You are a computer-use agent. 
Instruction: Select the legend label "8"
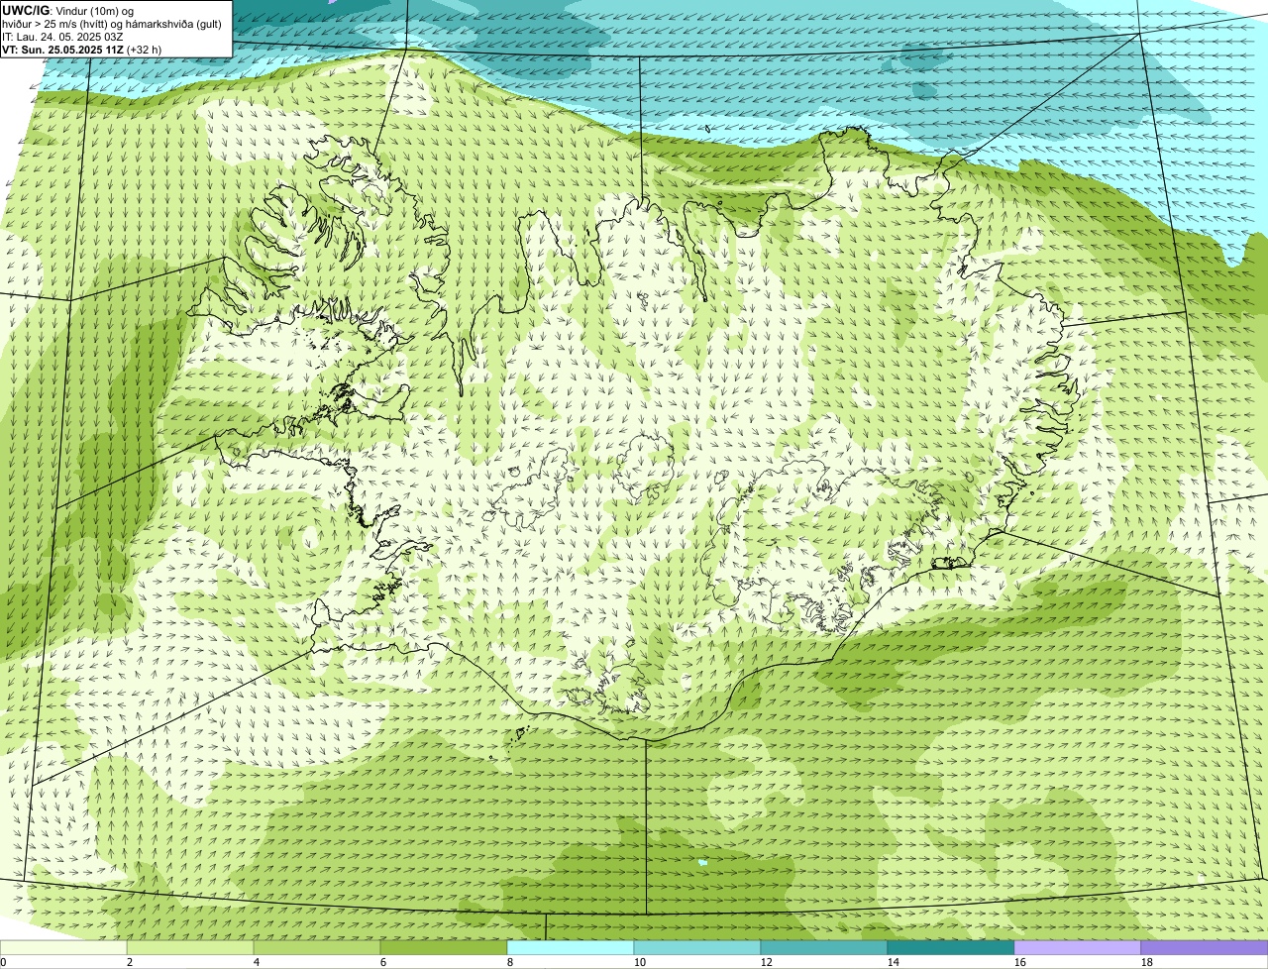click(510, 962)
